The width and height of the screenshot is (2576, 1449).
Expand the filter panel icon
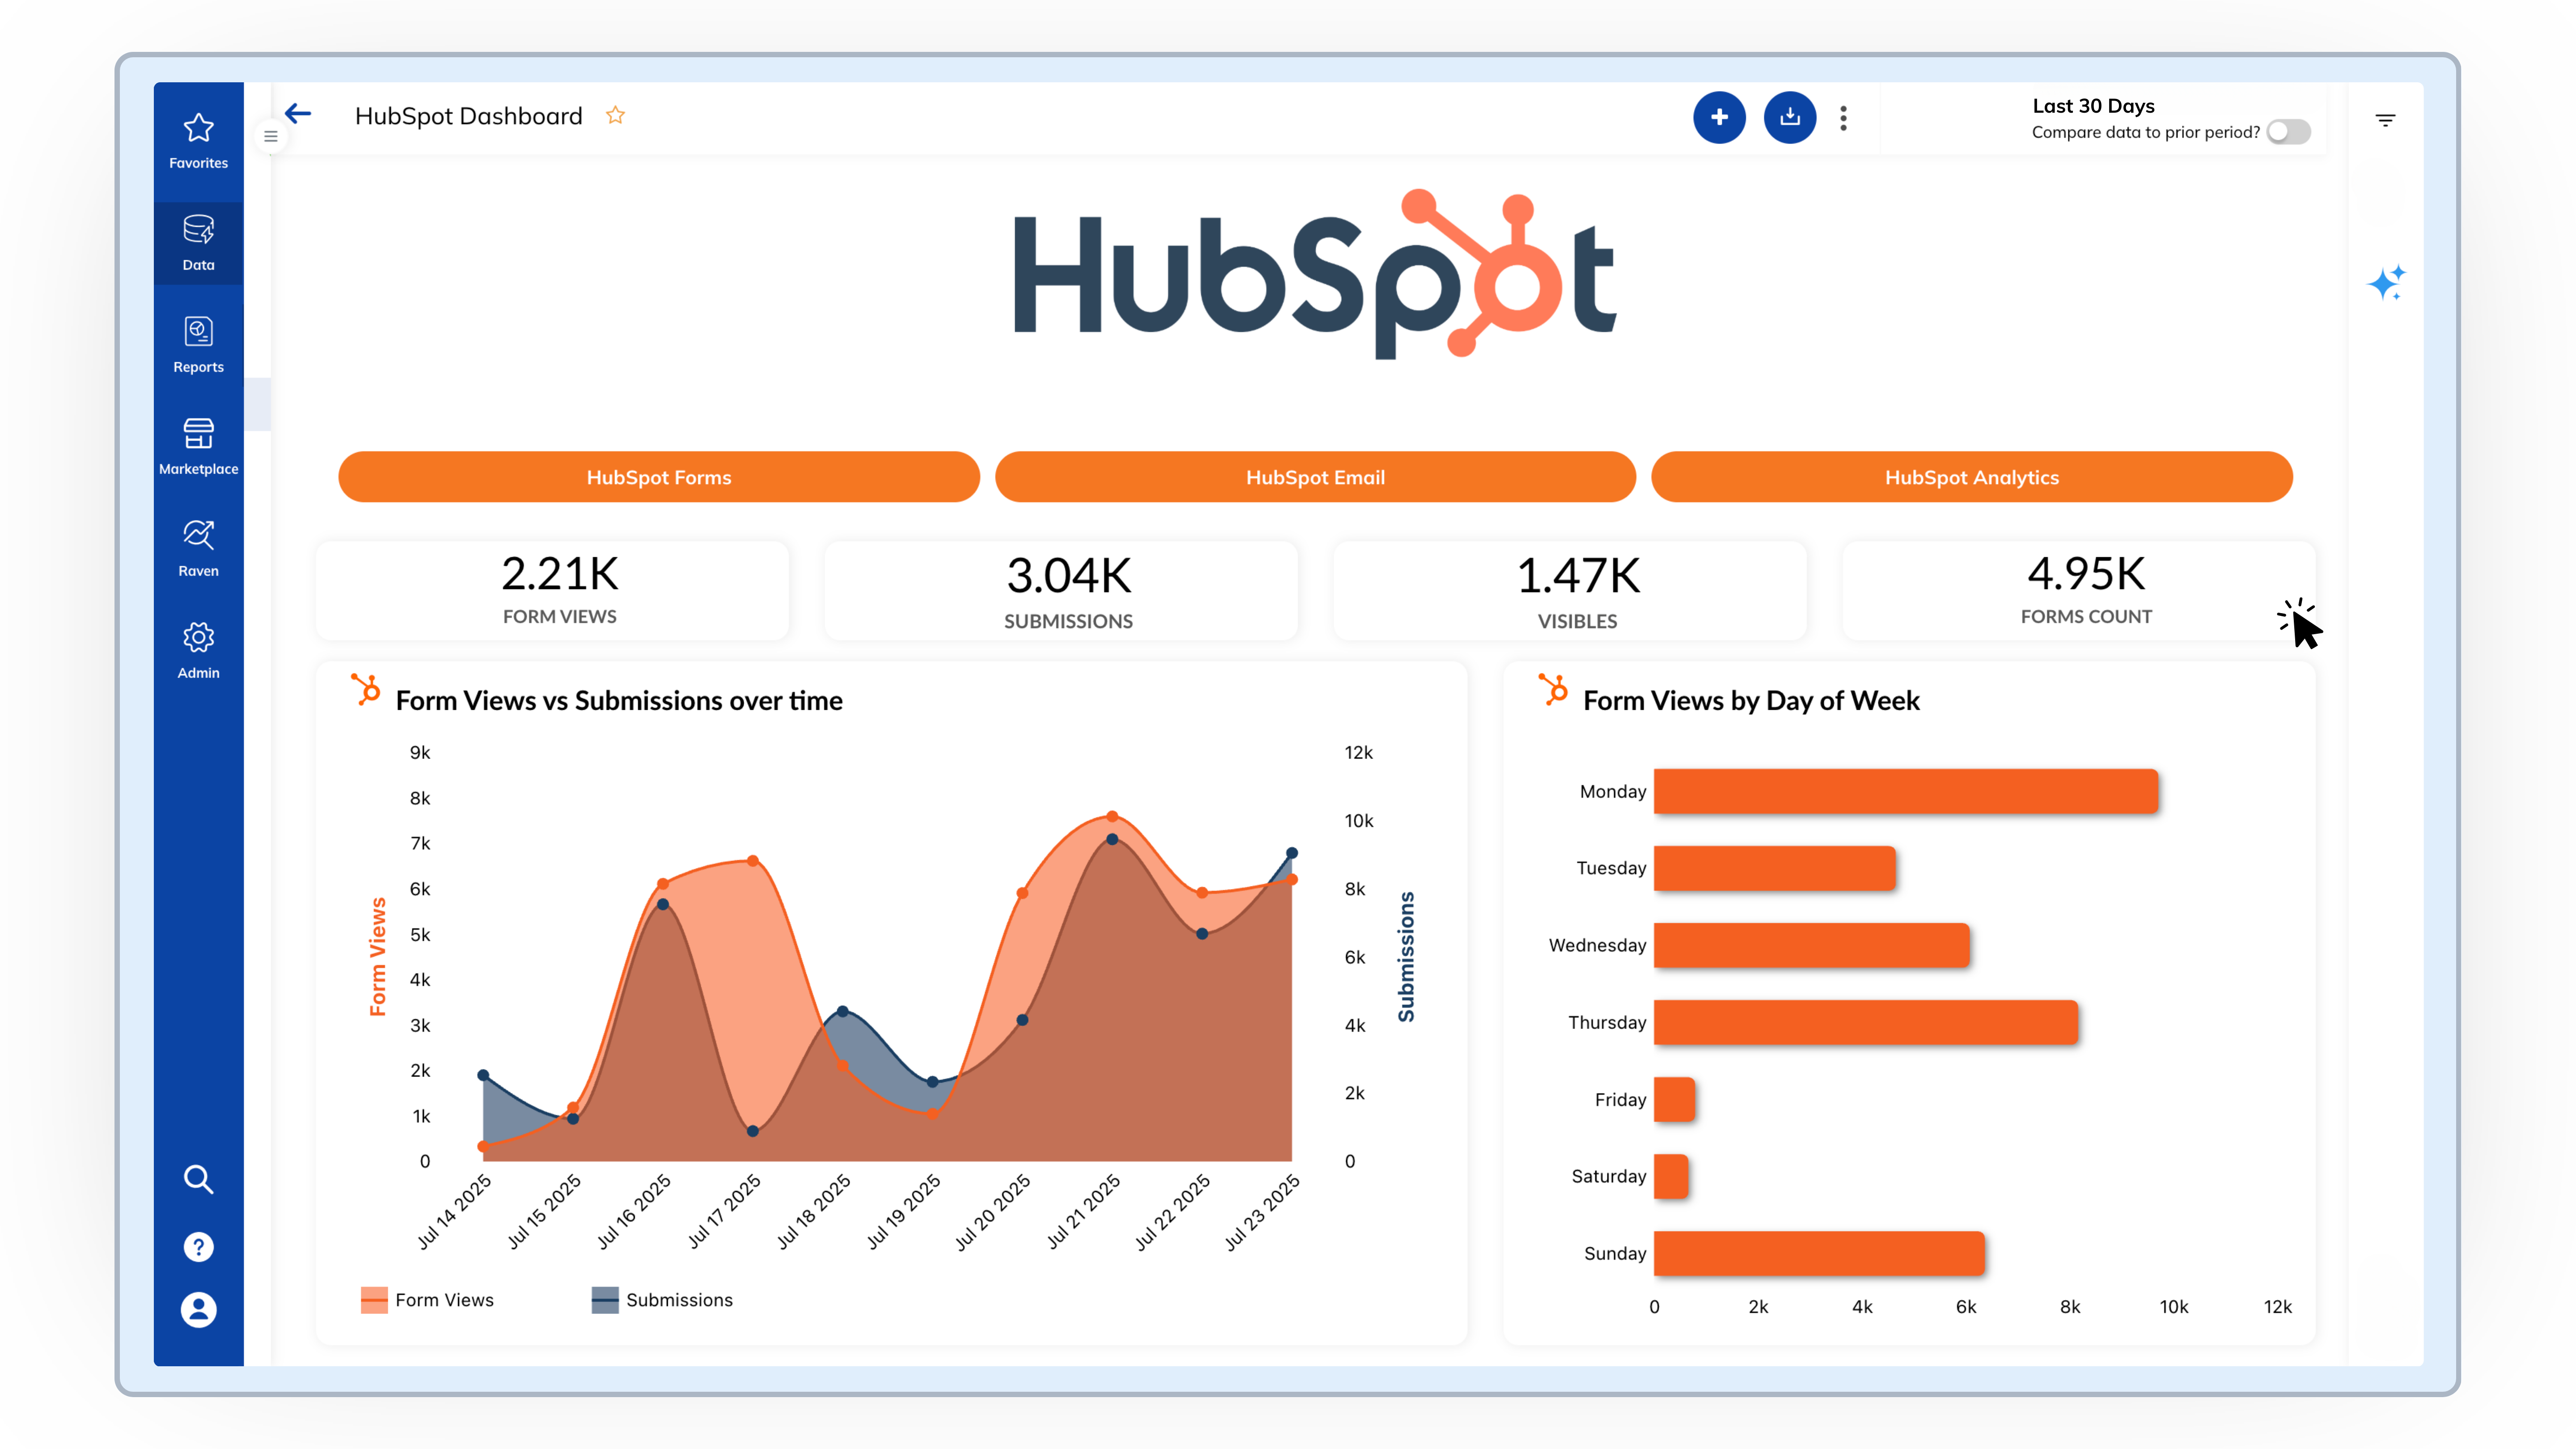tap(2385, 120)
